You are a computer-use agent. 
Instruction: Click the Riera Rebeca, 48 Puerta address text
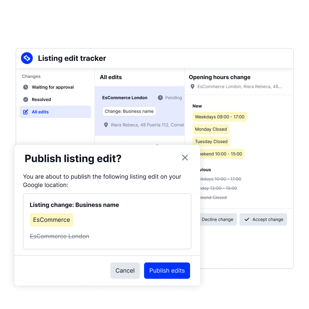click(147, 125)
